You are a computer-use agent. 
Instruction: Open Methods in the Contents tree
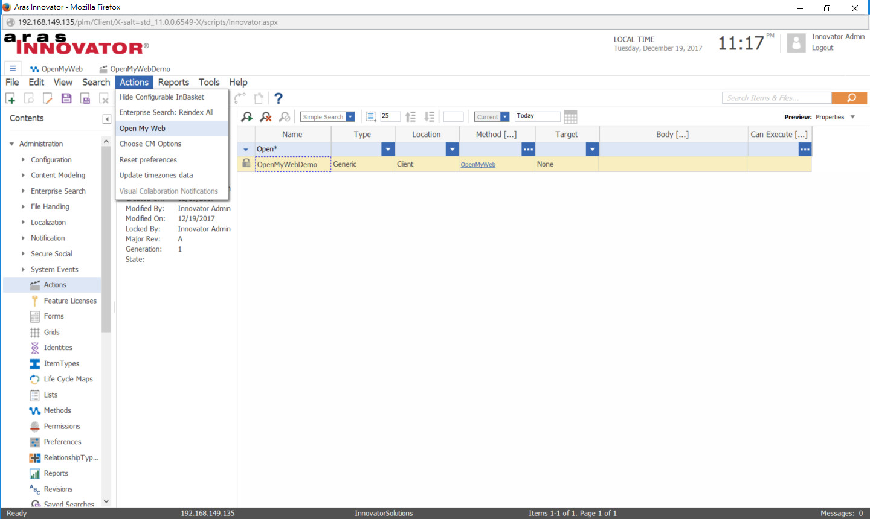coord(57,410)
